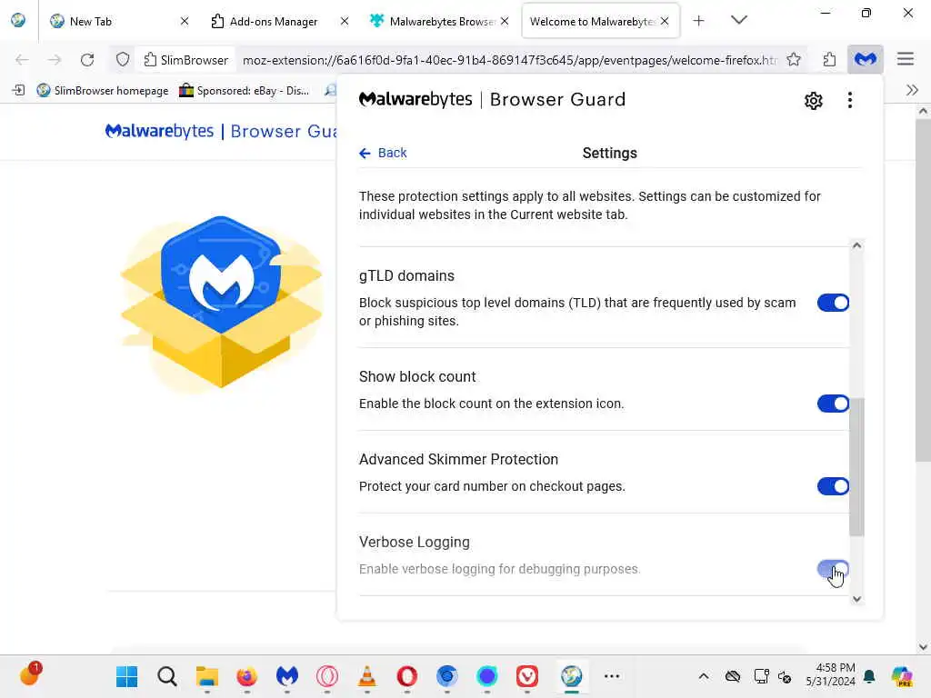Open Copilot preview icon in taskbar
This screenshot has width=931, height=698.
[901, 676]
